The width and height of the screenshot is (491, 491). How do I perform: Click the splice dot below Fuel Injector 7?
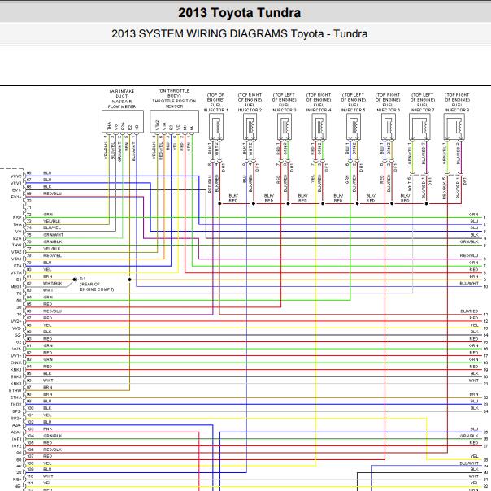pos(426,203)
